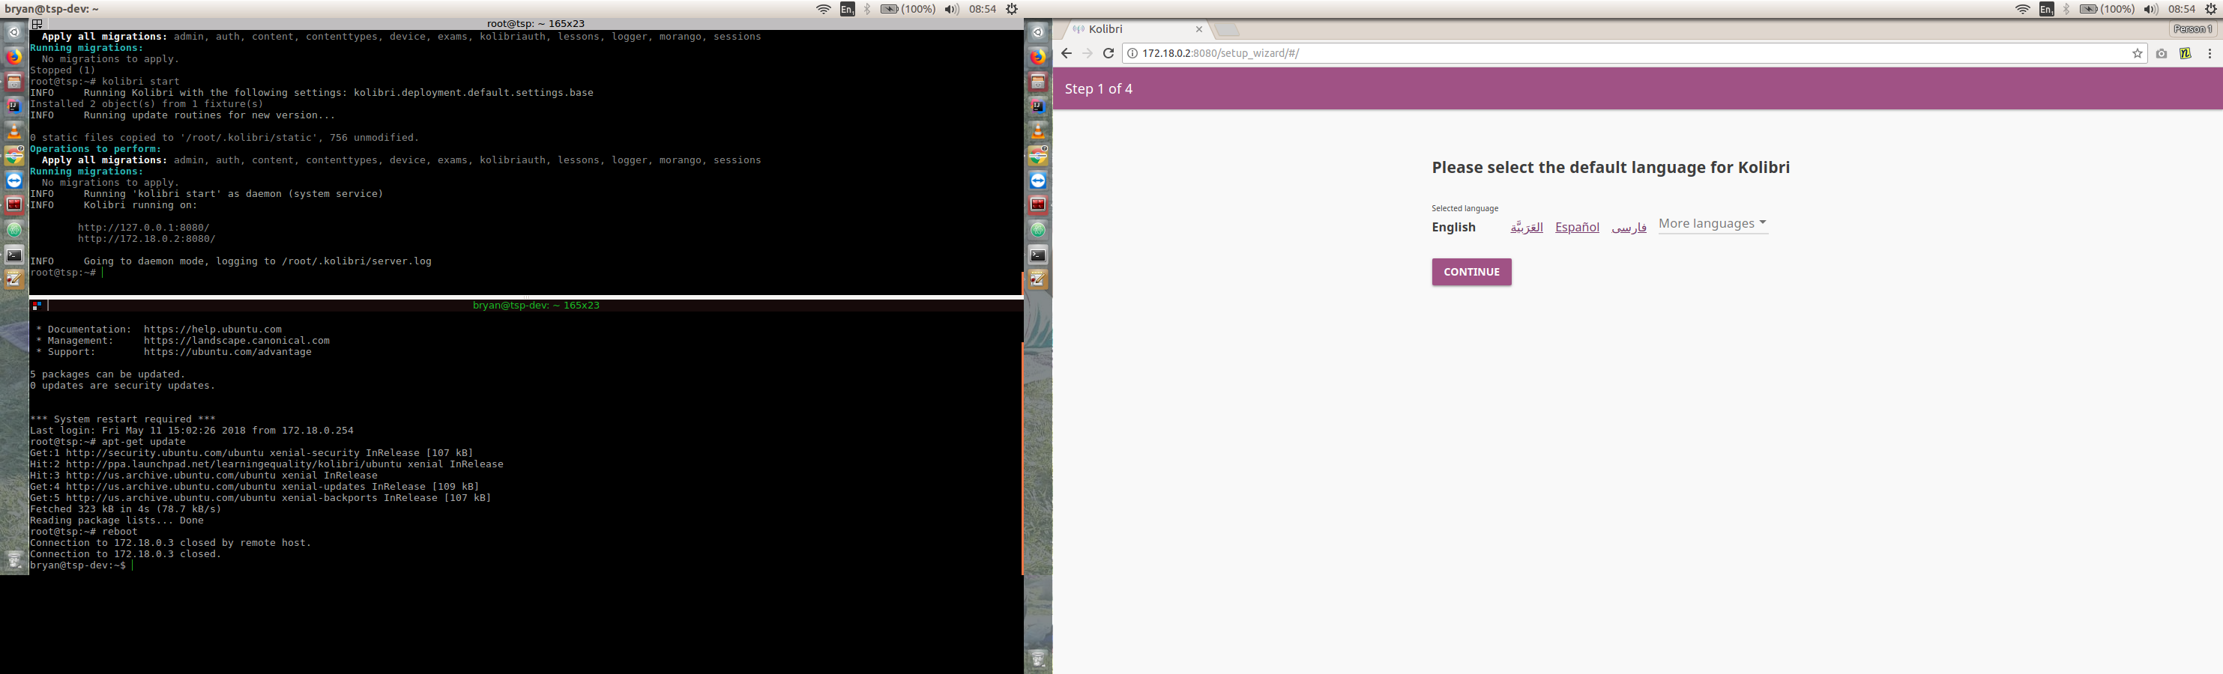2223x674 pixels.
Task: Open Atom editor in the dock next to Chrome window
Action: 1038,230
